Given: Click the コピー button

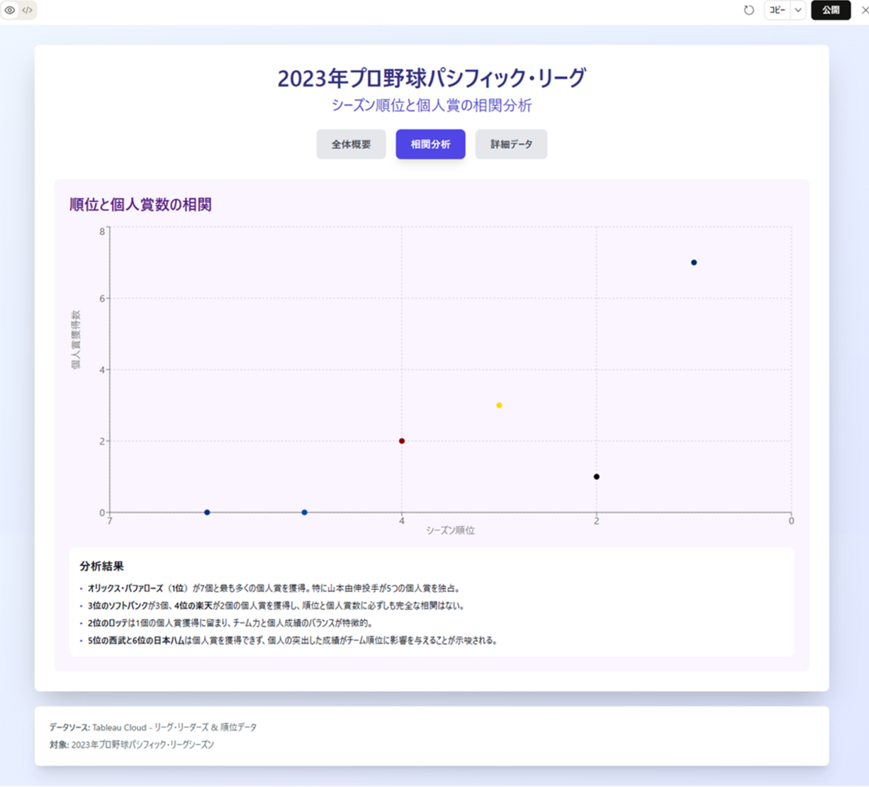Looking at the screenshot, I should 777,11.
